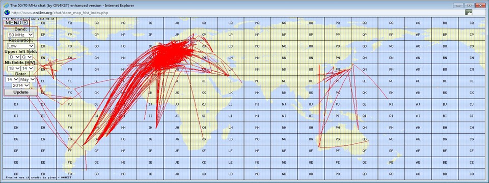Select the day dropdown showing 14
Image resolution: width=489 pixels, height=183 pixels.
(12, 79)
